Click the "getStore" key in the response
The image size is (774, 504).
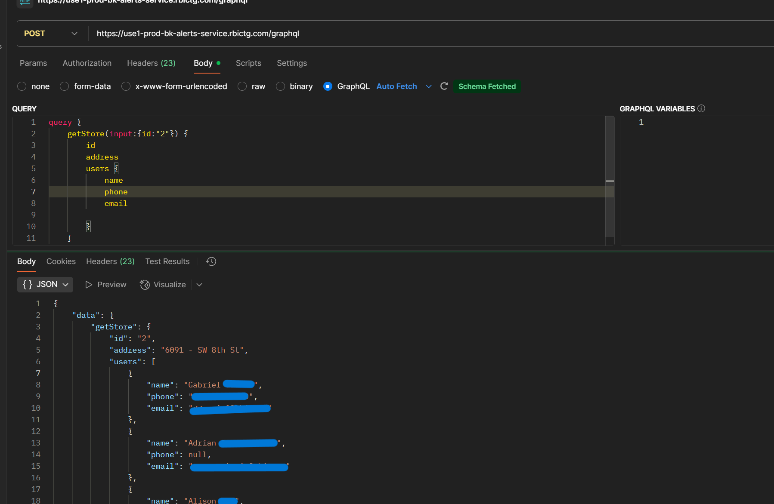pos(114,327)
